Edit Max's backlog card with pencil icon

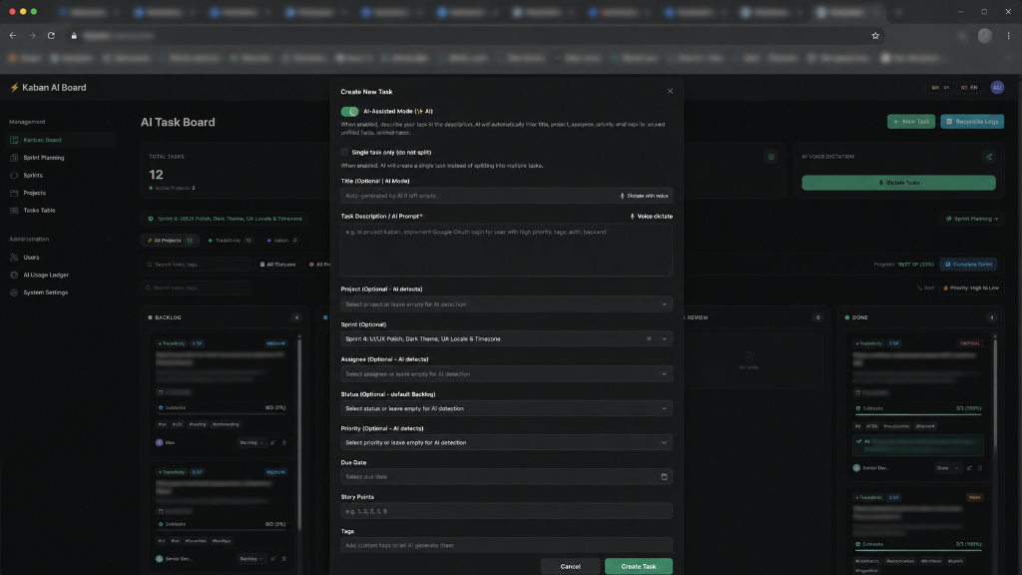(x=273, y=442)
